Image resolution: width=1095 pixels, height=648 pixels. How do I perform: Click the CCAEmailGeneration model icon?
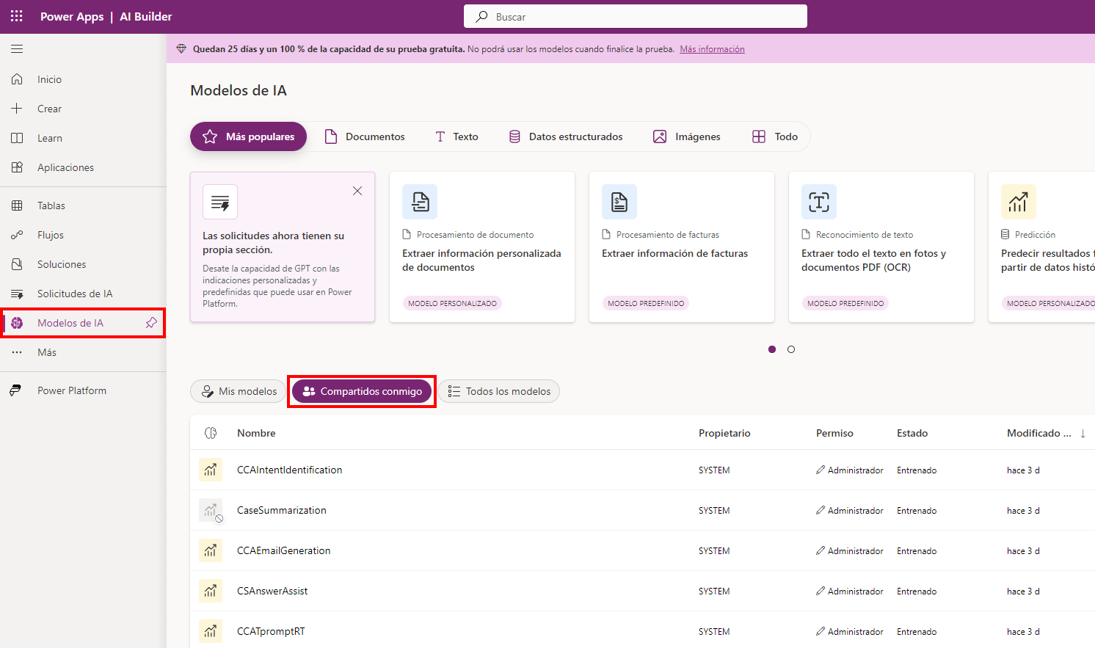(x=211, y=550)
